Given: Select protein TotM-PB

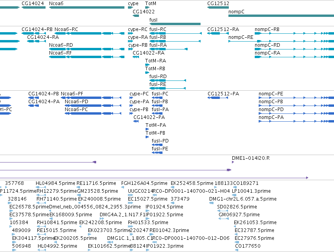Looking at the screenshot, I should pyautogui.click(x=147, y=137).
